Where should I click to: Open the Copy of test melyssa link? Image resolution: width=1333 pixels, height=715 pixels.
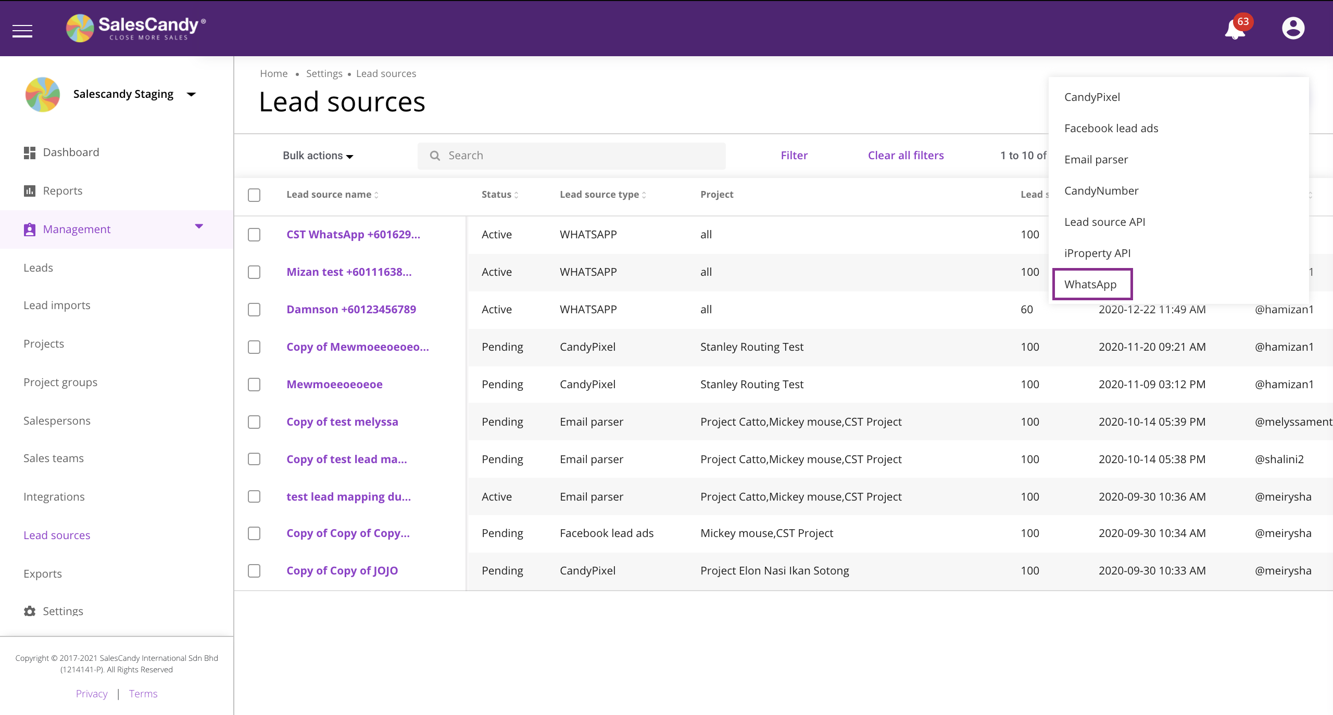(342, 422)
